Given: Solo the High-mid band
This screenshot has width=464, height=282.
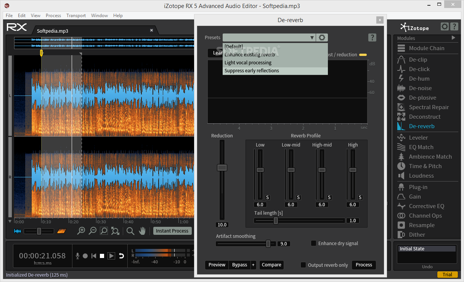Looking at the screenshot, I should click(329, 198).
